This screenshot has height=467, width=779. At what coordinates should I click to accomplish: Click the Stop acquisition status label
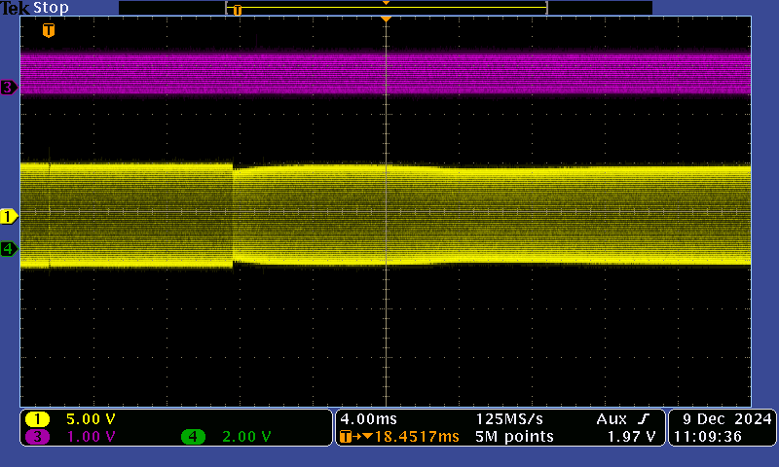coord(51,8)
